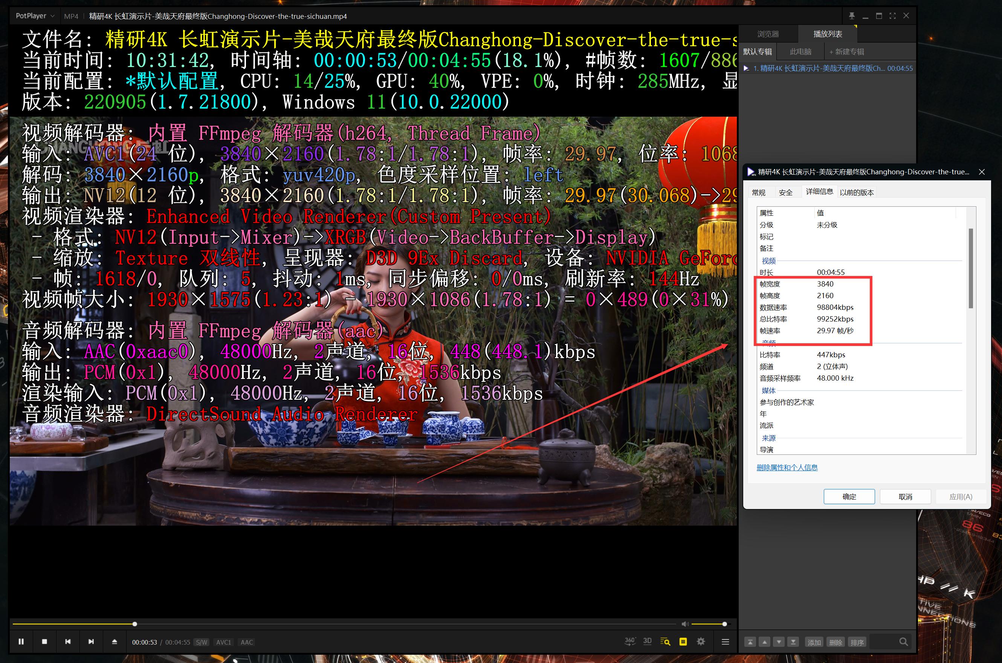Toggle the S/W decoder indicator
Screen dimensions: 1002x663
tap(202, 642)
